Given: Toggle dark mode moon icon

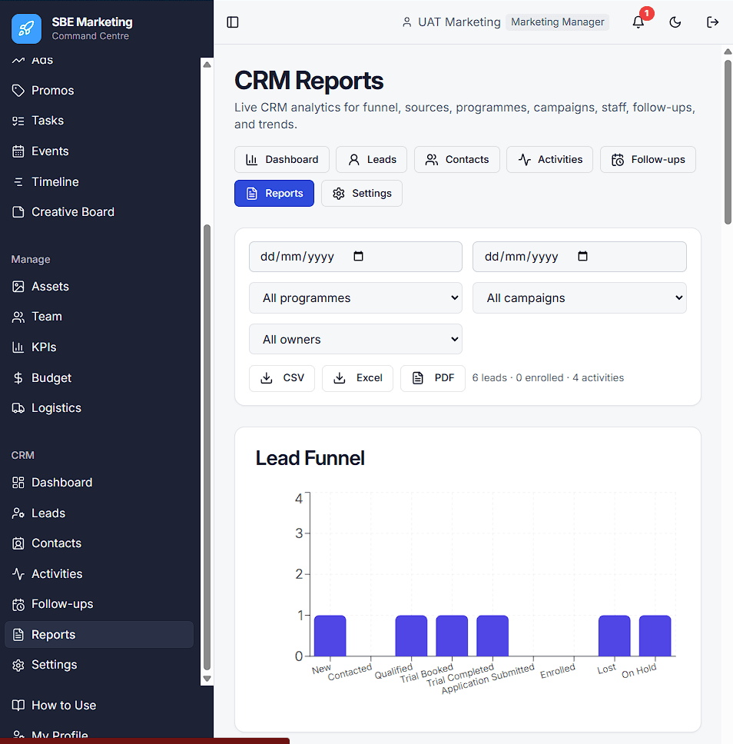Looking at the screenshot, I should [675, 22].
